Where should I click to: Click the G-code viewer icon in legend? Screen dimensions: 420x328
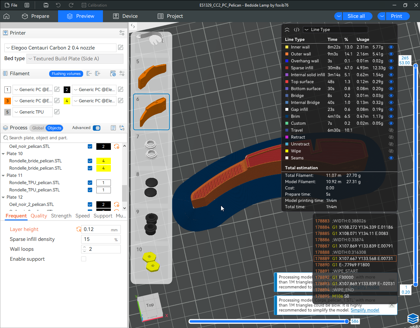point(297,30)
